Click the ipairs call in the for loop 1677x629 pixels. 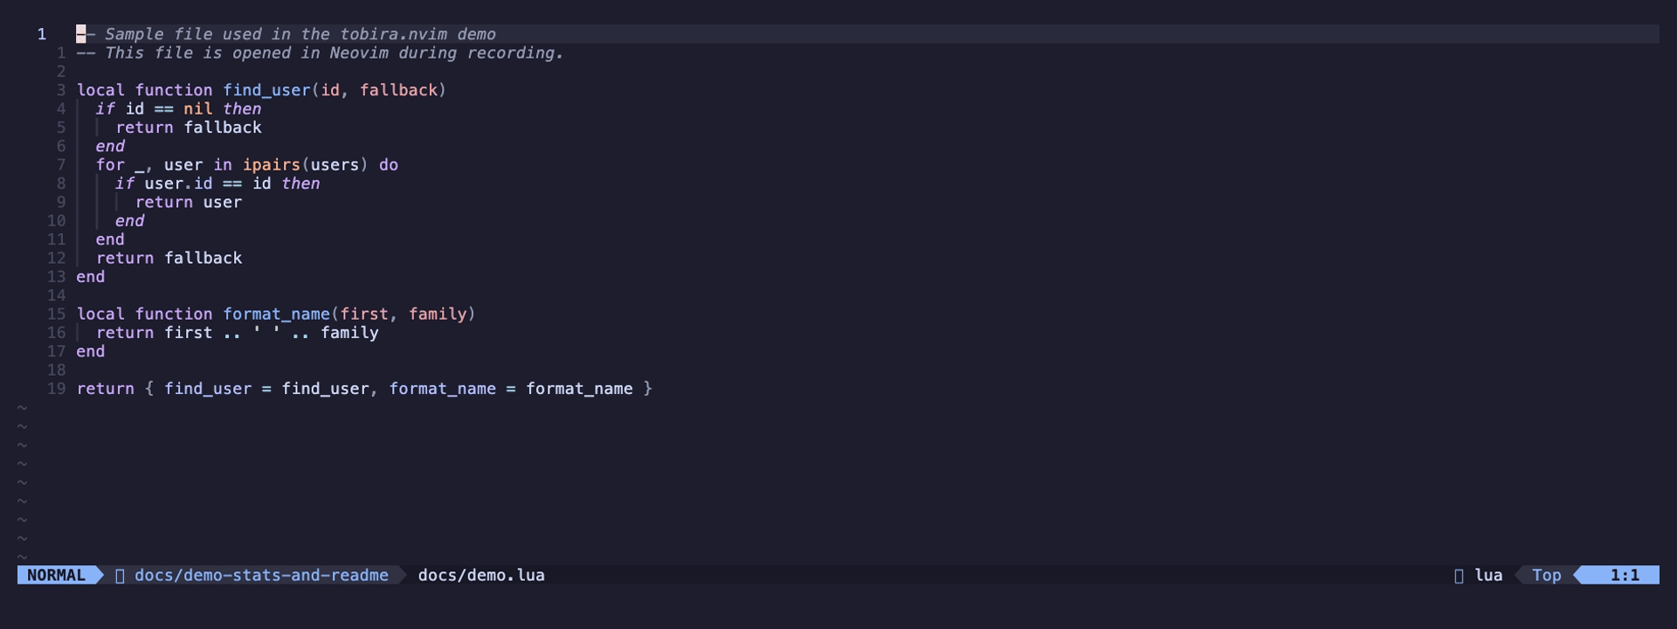pos(272,165)
